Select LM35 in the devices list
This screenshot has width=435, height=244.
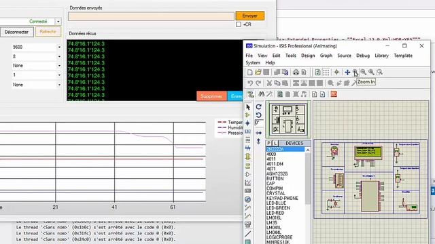pyautogui.click(x=272, y=223)
